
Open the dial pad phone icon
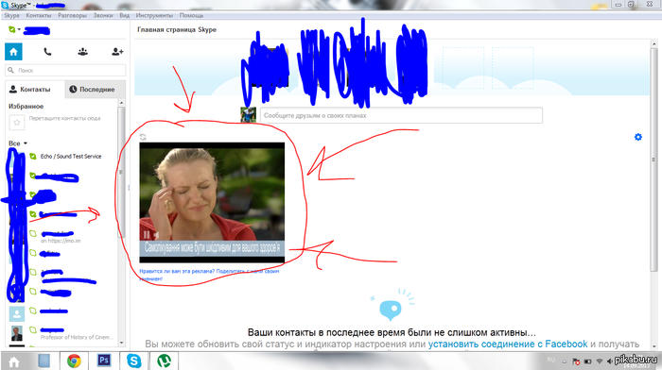[47, 52]
